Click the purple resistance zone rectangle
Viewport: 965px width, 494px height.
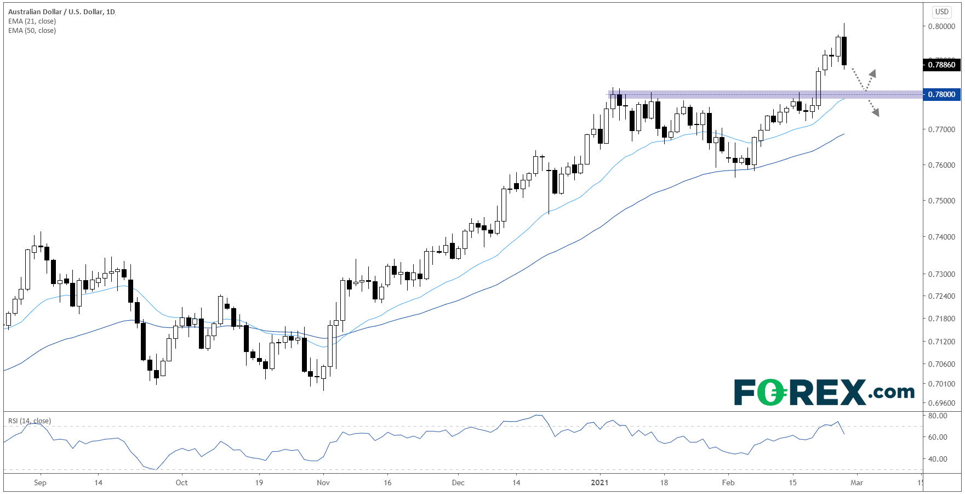click(x=712, y=94)
